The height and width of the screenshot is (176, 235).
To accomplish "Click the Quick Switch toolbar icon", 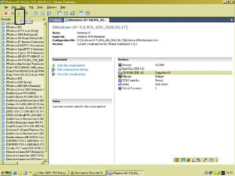I will pyautogui.click(x=66, y=13).
